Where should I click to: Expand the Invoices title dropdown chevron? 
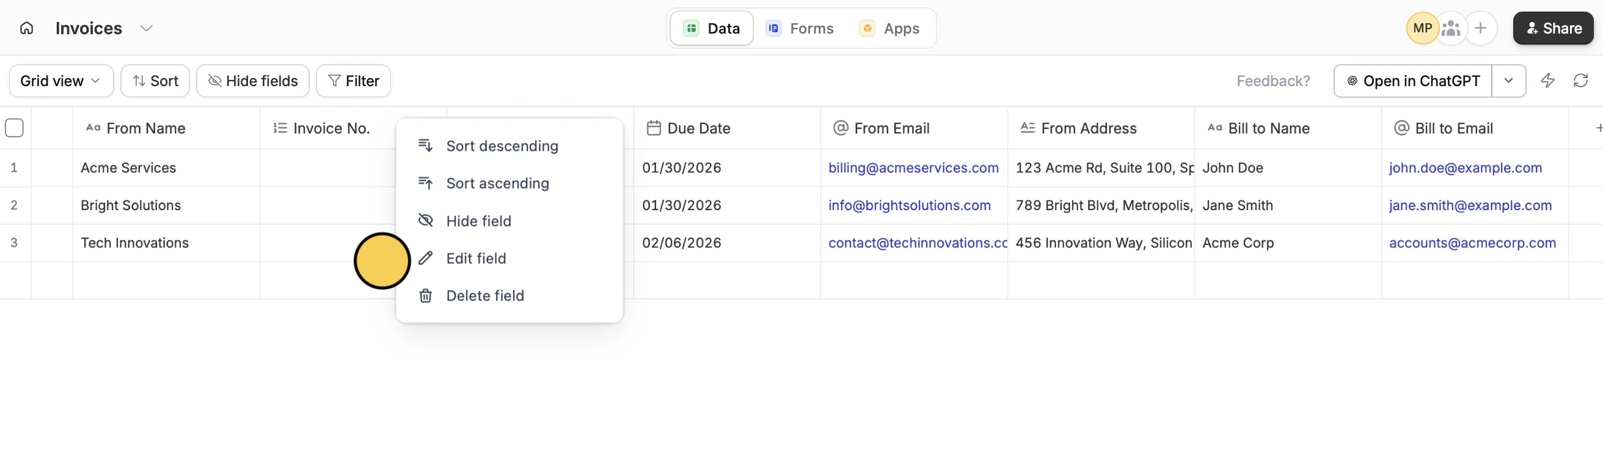pyautogui.click(x=146, y=28)
